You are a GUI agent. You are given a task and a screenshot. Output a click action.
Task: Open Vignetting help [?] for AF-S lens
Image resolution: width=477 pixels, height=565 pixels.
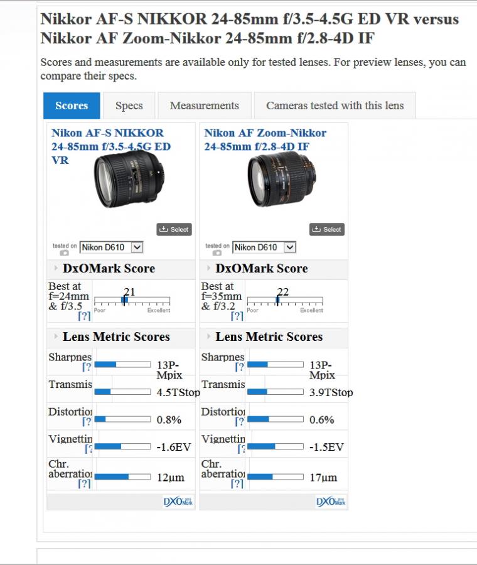click(x=88, y=449)
